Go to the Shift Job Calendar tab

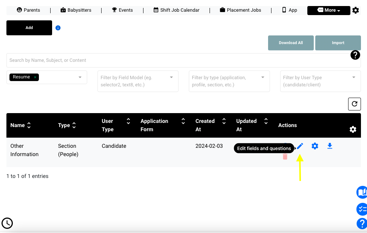176,10
